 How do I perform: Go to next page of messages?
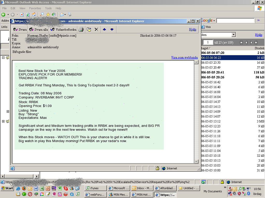tap(251, 43)
